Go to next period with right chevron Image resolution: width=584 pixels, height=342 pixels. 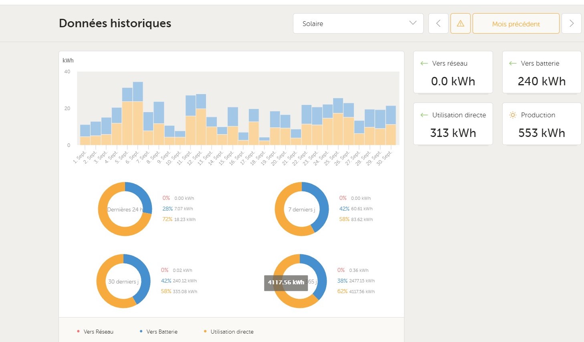tap(571, 24)
